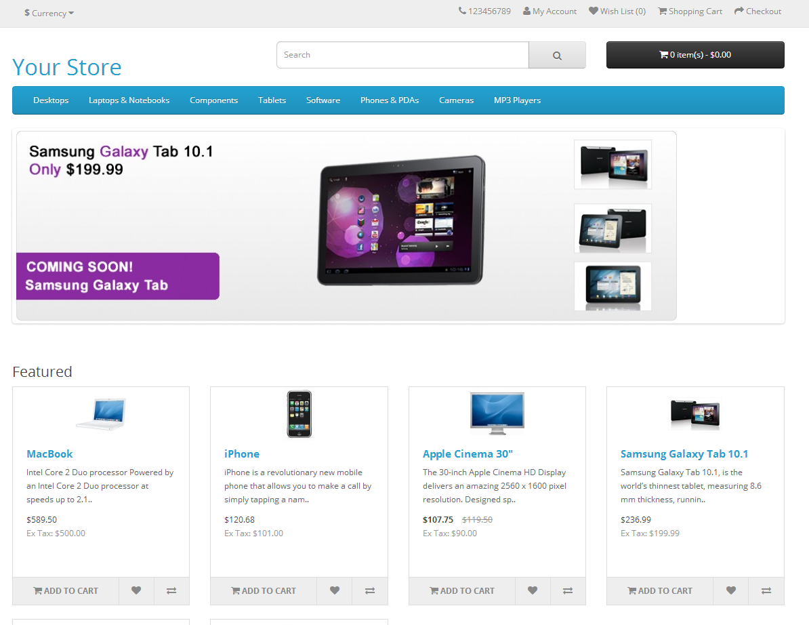
Task: Add Samsung Galaxy Tab to wish list
Action: pos(730,590)
